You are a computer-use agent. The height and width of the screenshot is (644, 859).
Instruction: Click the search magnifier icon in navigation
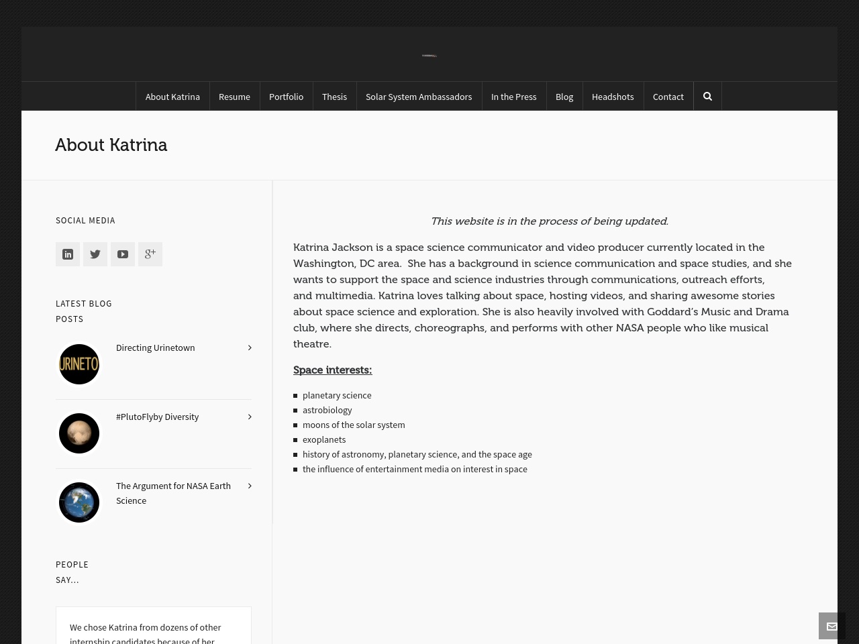707,97
